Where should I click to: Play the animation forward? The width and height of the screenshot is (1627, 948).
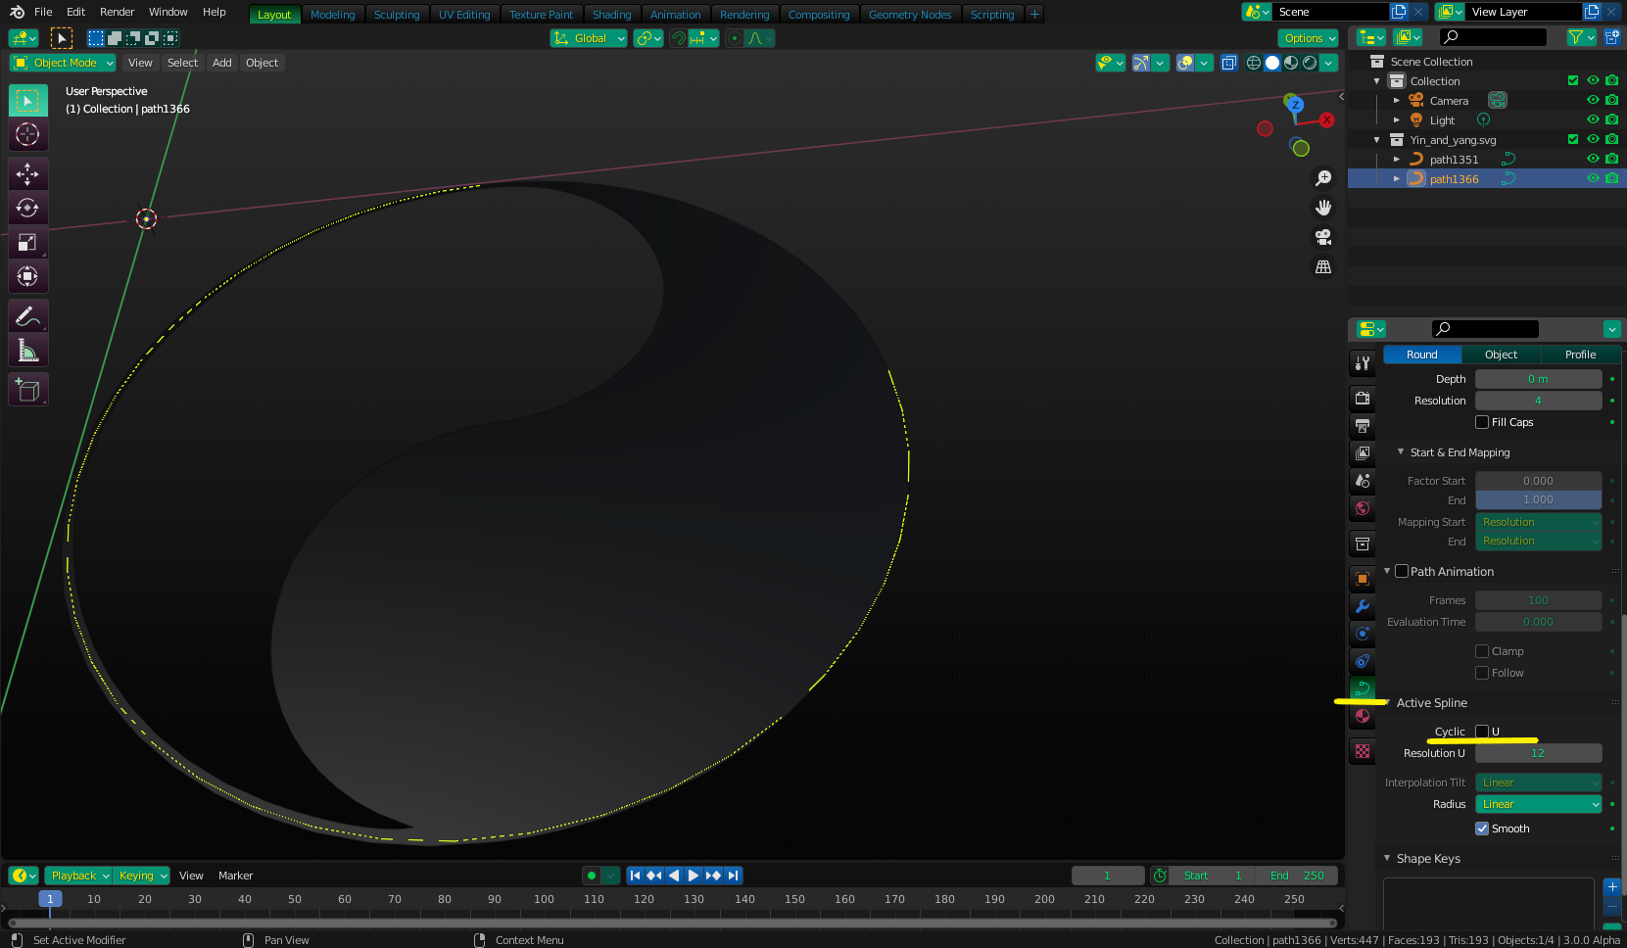tap(694, 876)
